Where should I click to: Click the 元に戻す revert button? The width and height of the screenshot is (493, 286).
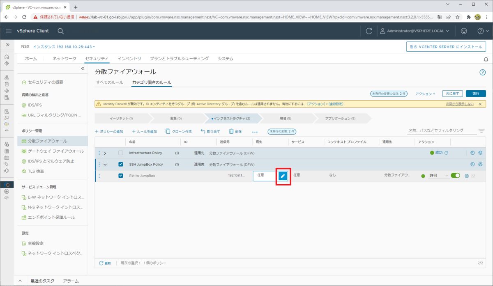coord(453,94)
